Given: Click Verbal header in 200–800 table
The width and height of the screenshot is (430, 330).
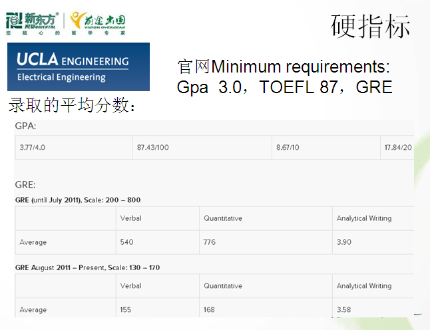Looking at the screenshot, I should point(158,218).
